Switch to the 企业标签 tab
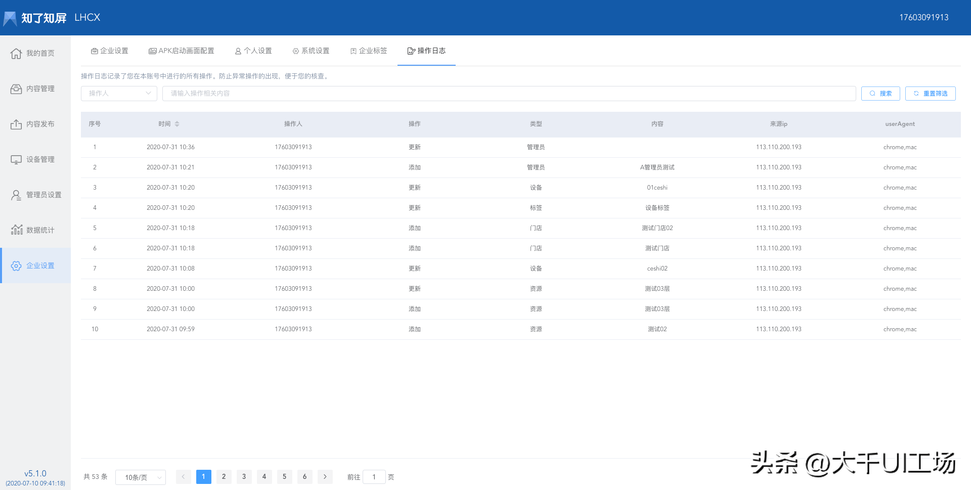Viewport: 971px width, 490px height. tap(369, 51)
